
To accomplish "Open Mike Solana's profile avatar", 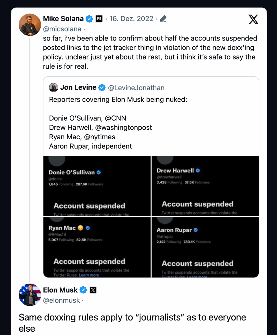I will (30, 25).
